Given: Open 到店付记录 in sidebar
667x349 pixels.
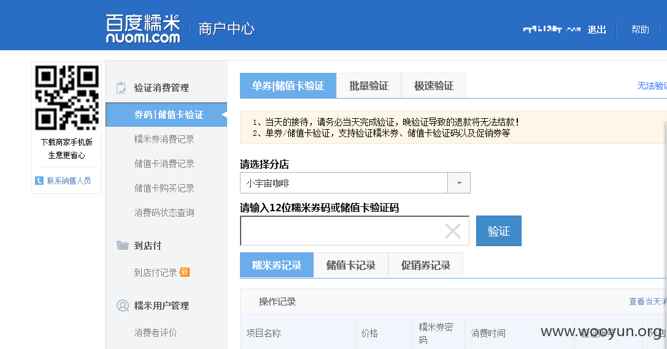Looking at the screenshot, I should [x=155, y=272].
